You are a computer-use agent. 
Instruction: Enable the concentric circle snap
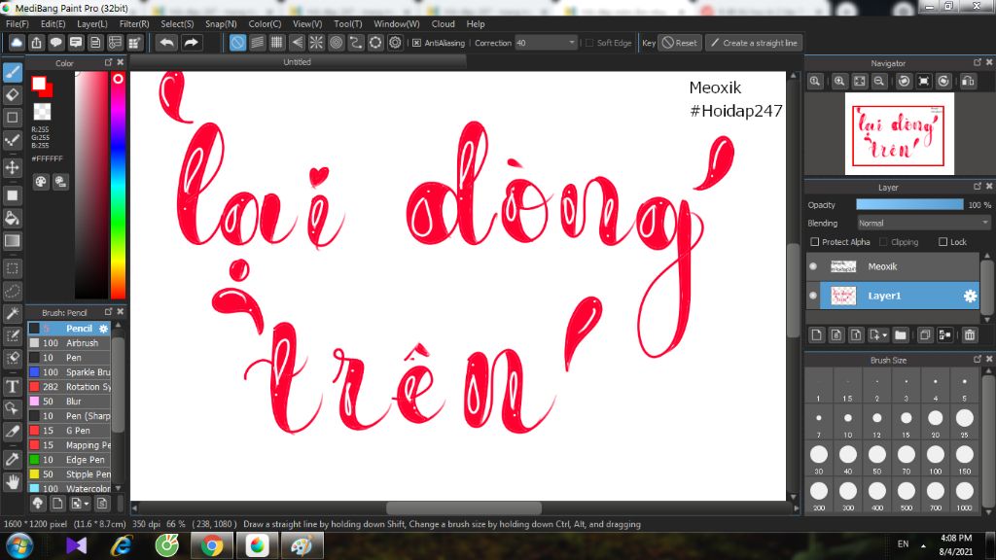(336, 43)
